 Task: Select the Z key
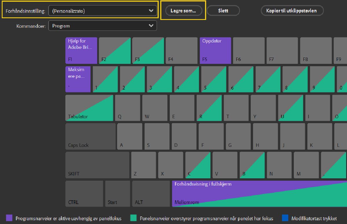tap(144, 165)
